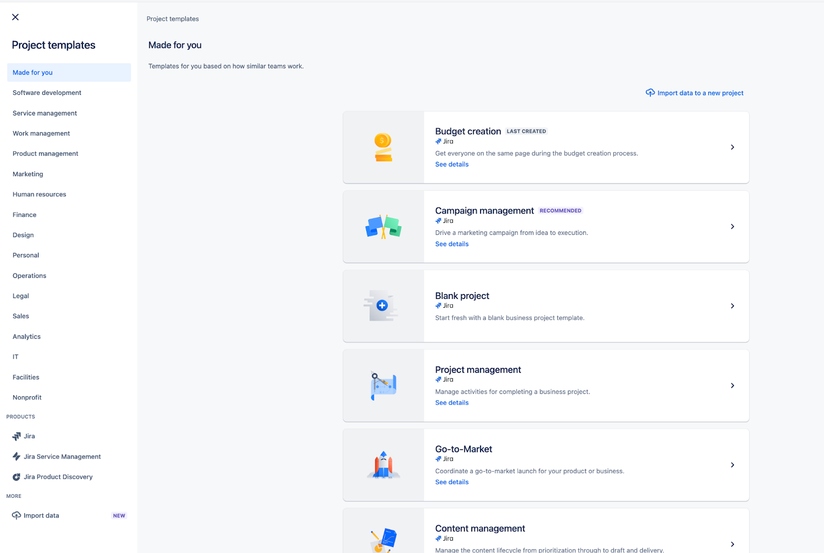
Task: Open Jira Service Management from the sidebar
Action: tap(62, 456)
